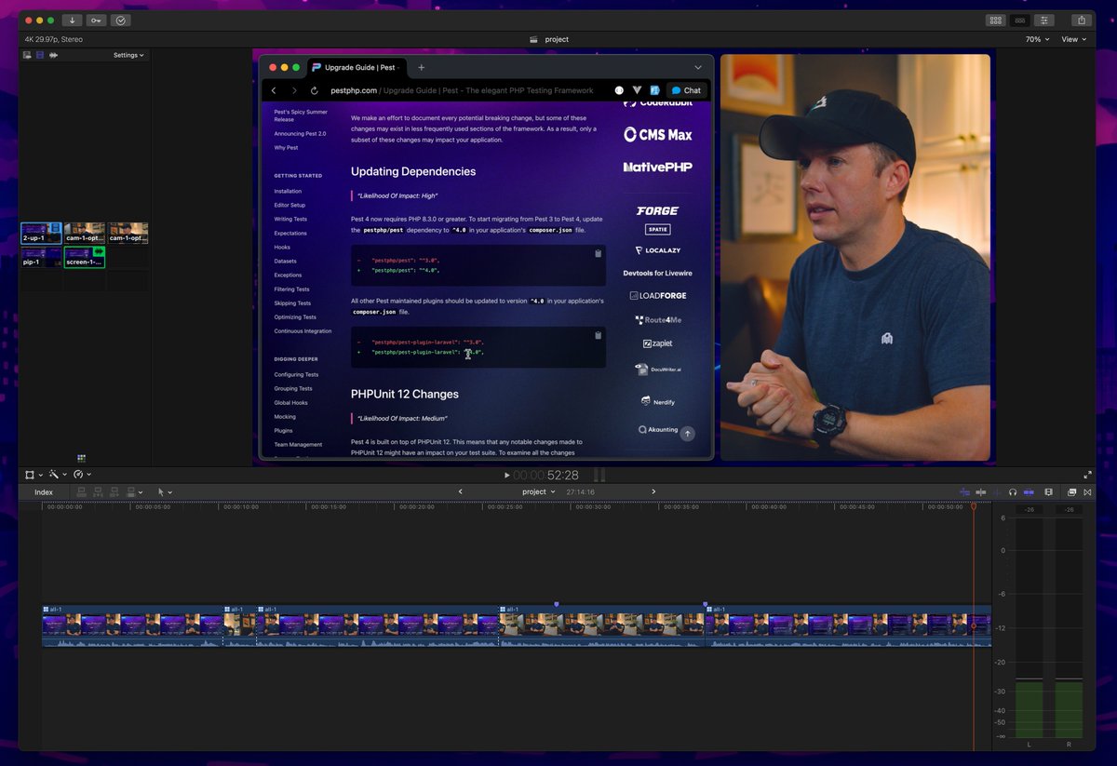Show the Transitions browser bowtie icon
1117x766 pixels.
coord(1088,491)
